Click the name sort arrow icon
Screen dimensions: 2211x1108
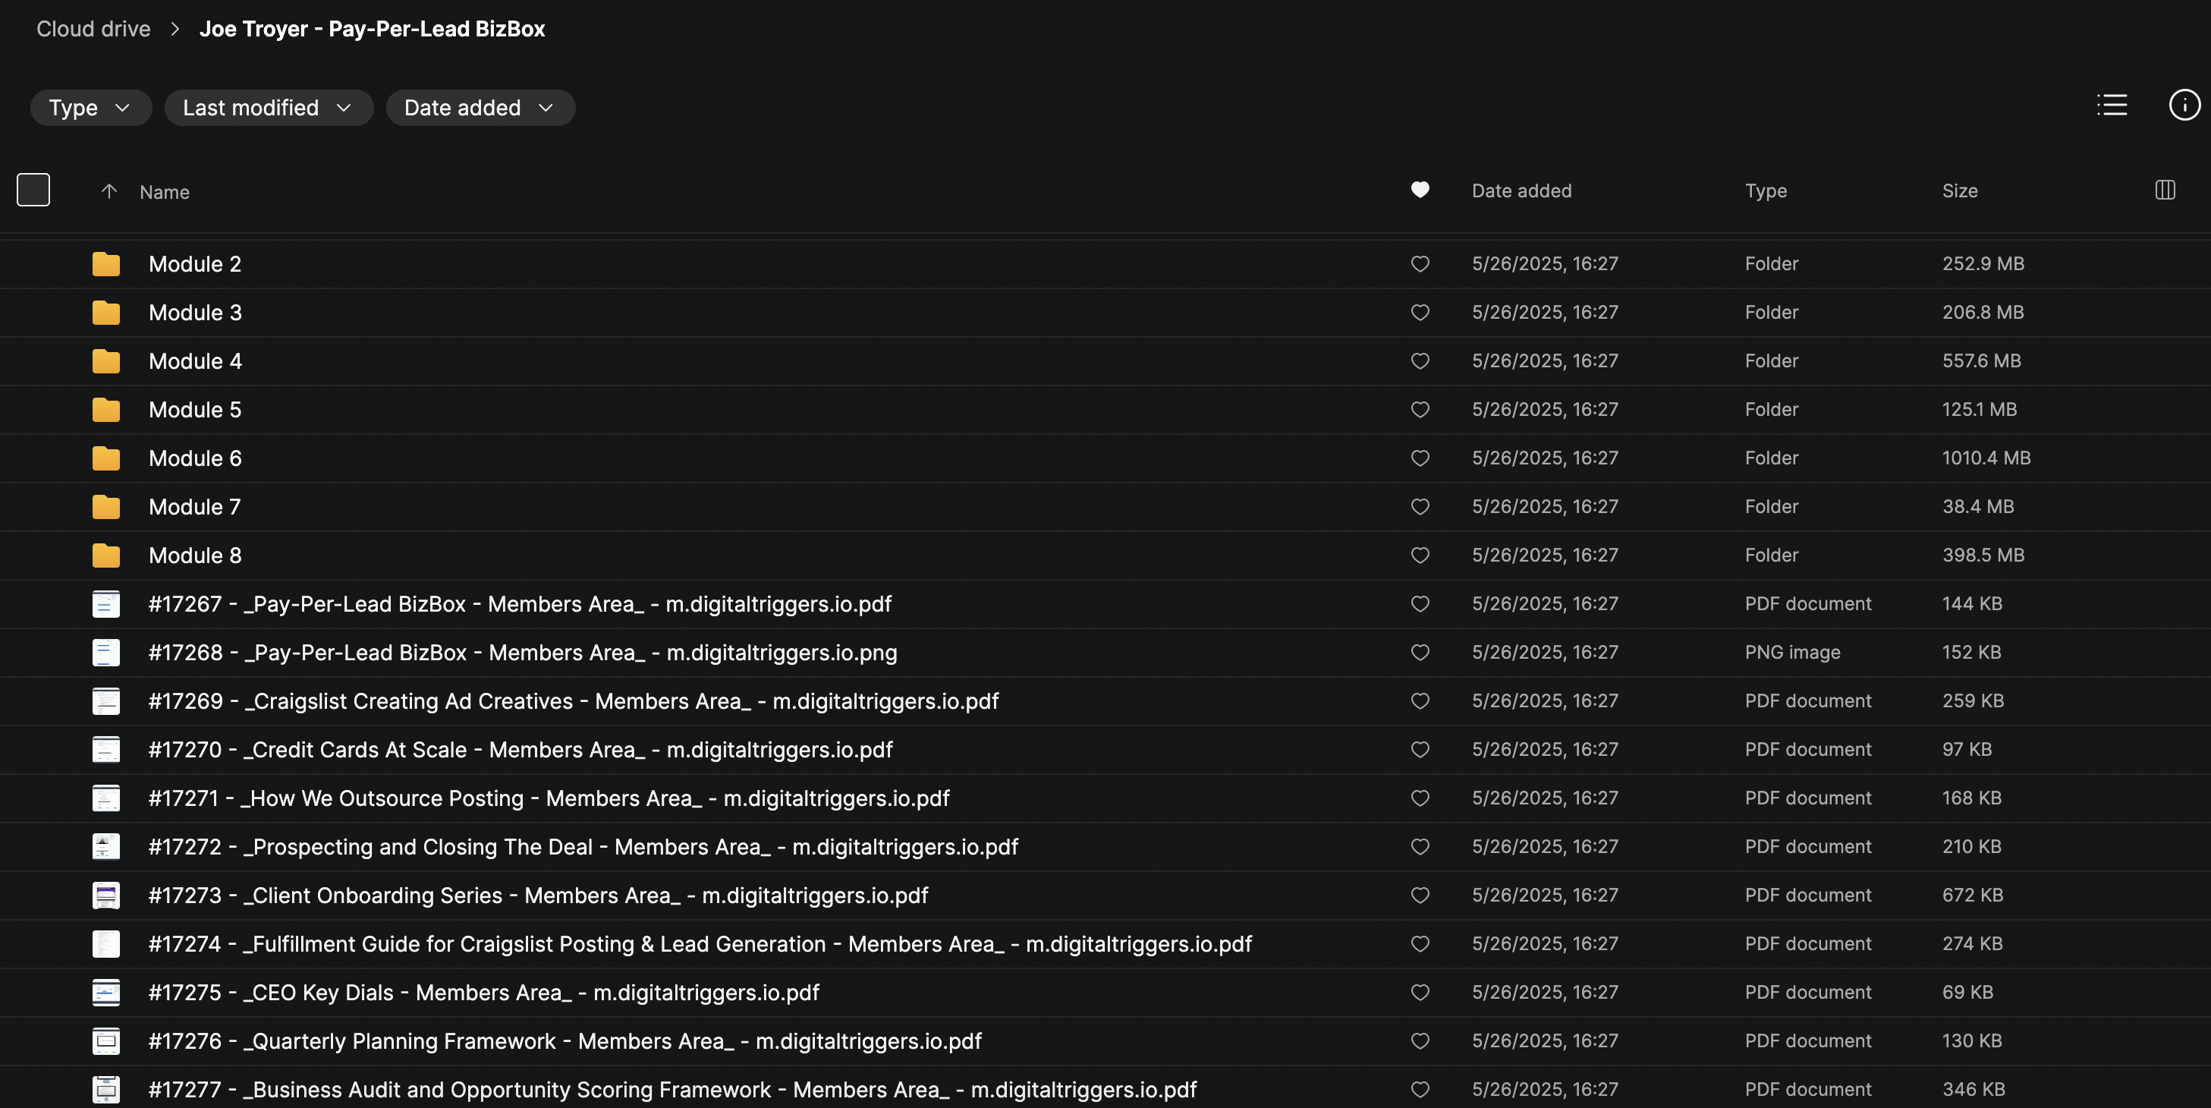tap(109, 190)
